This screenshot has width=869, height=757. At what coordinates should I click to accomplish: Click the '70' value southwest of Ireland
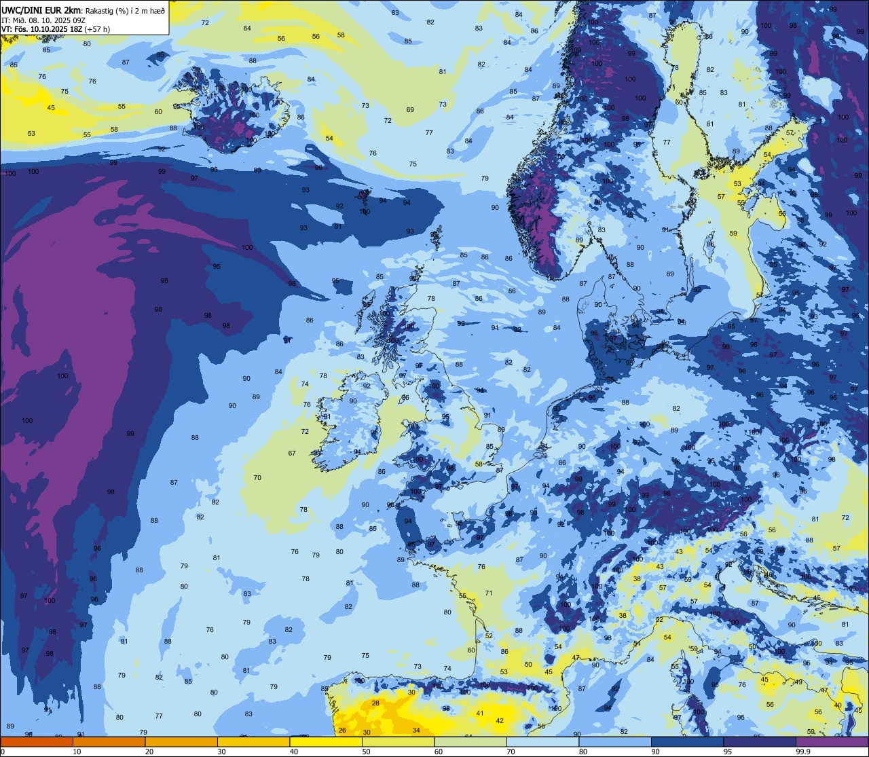[257, 477]
